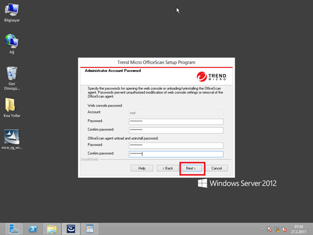Focus the web console Password field
313x235 pixels.
point(176,121)
